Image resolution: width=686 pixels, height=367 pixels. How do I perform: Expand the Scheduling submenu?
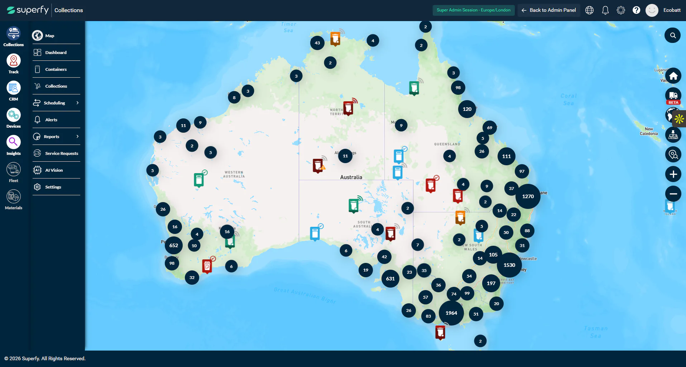pyautogui.click(x=56, y=103)
